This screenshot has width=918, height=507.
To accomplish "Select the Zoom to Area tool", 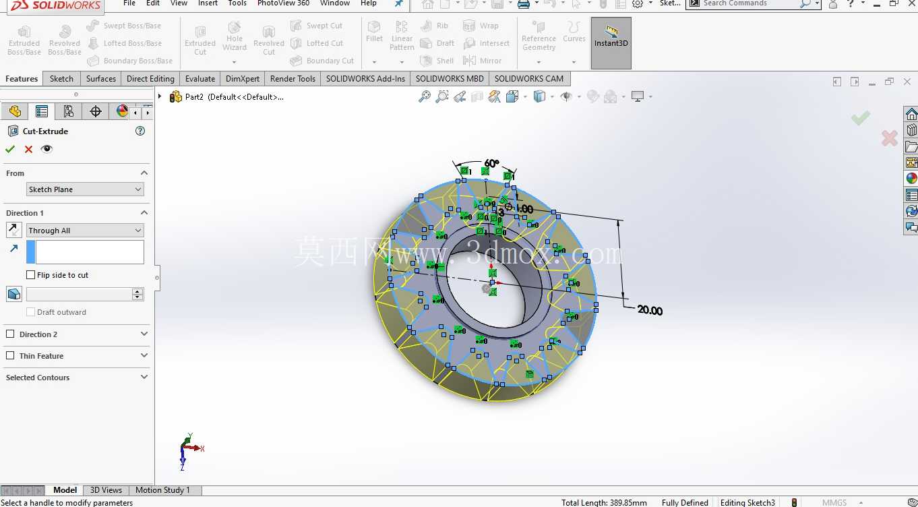I will [442, 96].
